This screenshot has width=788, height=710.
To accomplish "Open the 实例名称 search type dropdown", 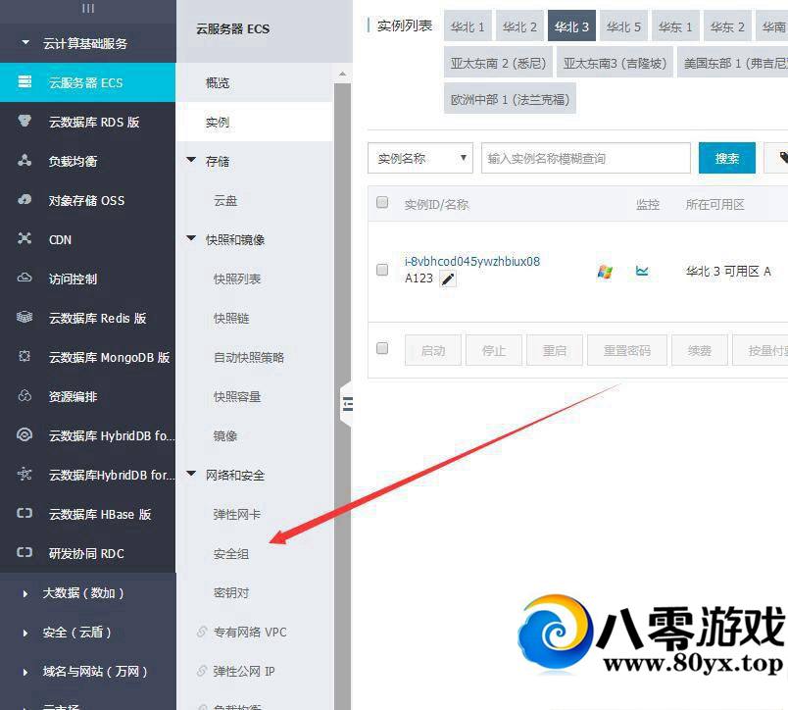I will click(x=420, y=159).
